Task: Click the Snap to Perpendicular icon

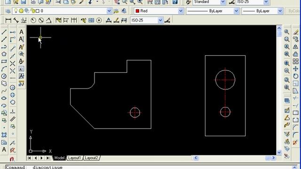Action: coord(13,112)
